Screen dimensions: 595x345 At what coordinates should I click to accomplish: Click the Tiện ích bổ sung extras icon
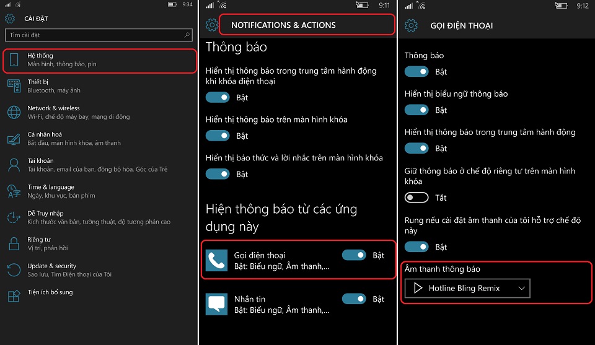[x=14, y=295]
